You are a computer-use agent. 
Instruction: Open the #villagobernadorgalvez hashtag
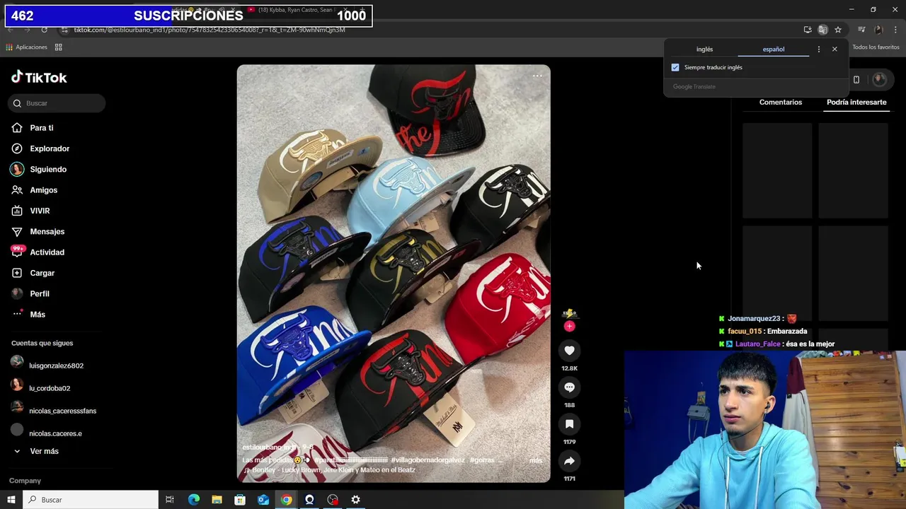428,460
